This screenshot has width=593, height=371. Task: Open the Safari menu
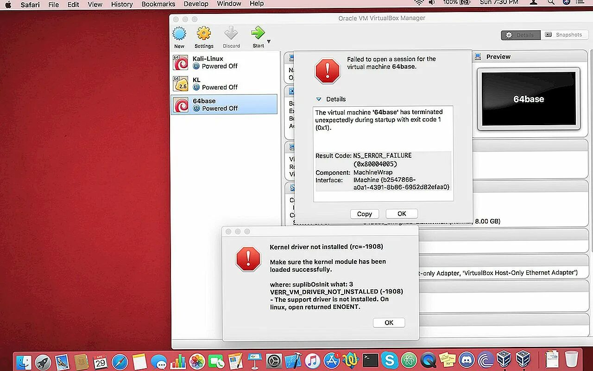30,4
